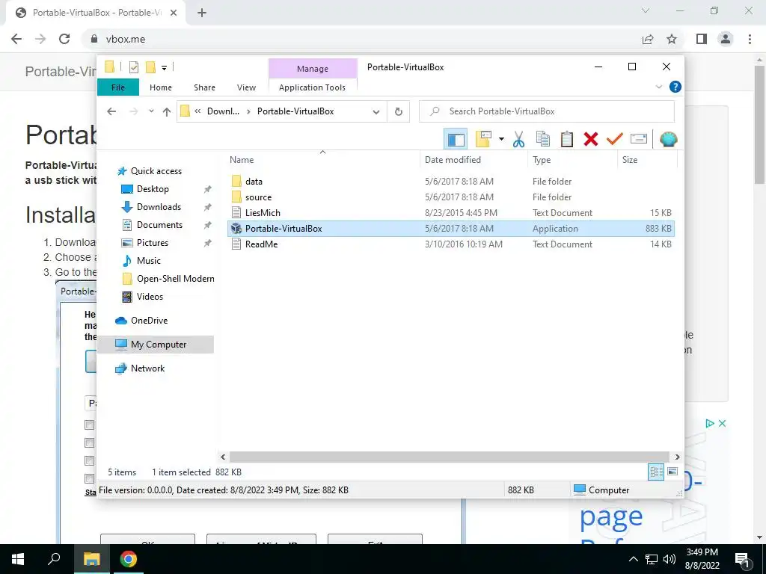Viewport: 766px width, 574px height.
Task: Switch to Details view layout
Action: pos(656,472)
